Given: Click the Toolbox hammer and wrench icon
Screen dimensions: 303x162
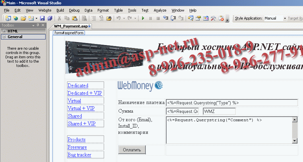Looking at the screenshot, I should pyautogui.click(x=213, y=18).
